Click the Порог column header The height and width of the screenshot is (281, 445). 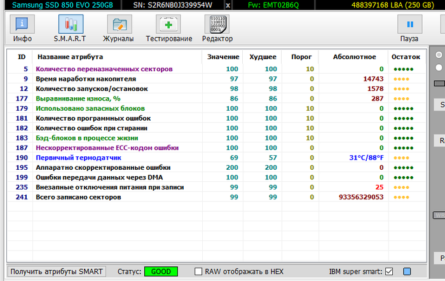click(x=301, y=57)
